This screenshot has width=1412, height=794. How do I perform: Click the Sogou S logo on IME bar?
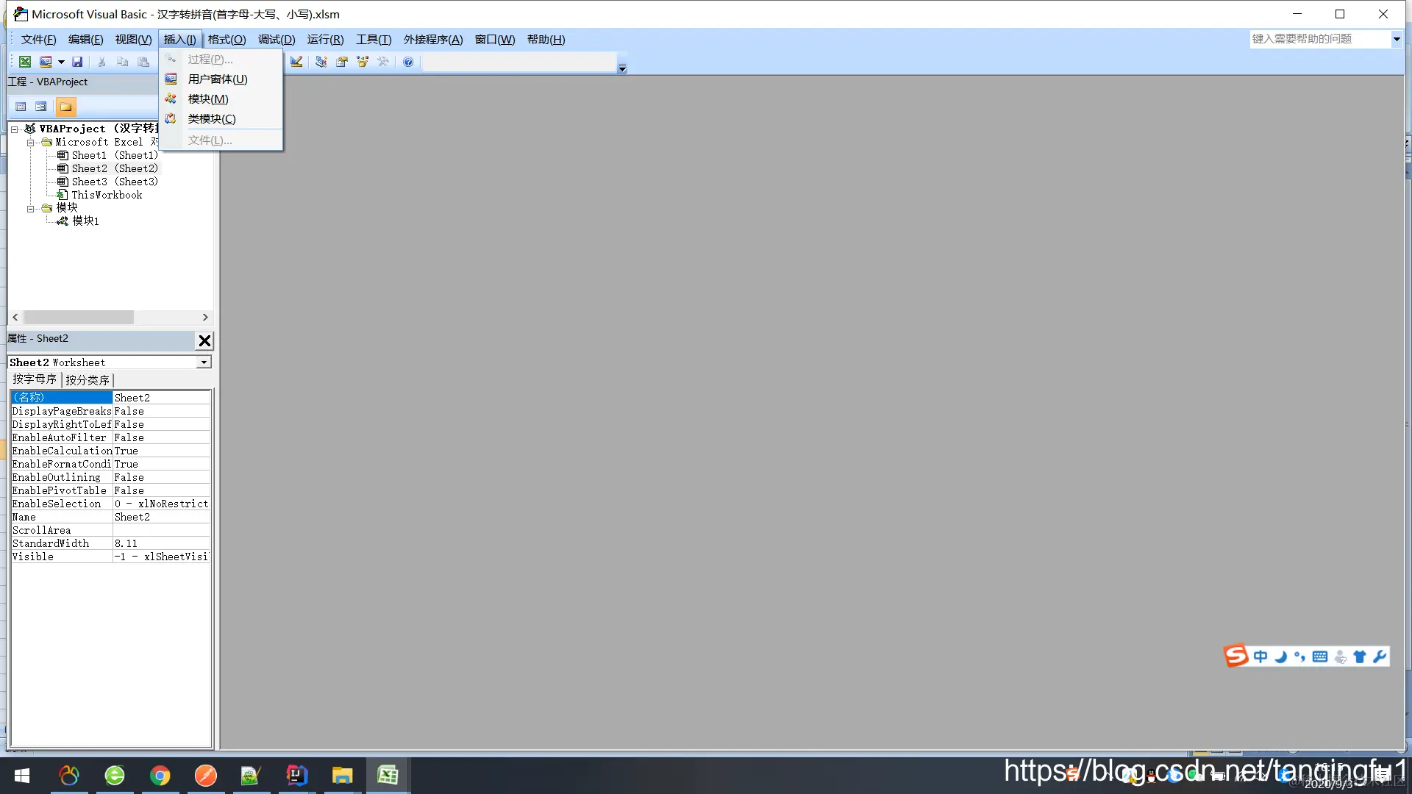[x=1235, y=656]
